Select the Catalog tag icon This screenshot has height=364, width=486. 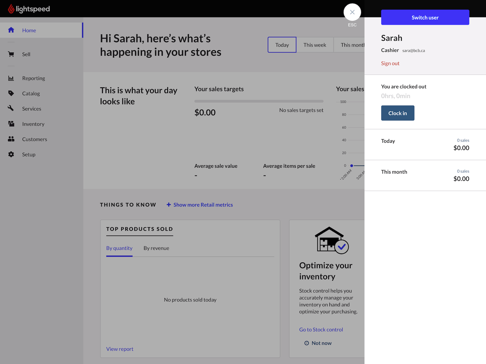point(11,94)
